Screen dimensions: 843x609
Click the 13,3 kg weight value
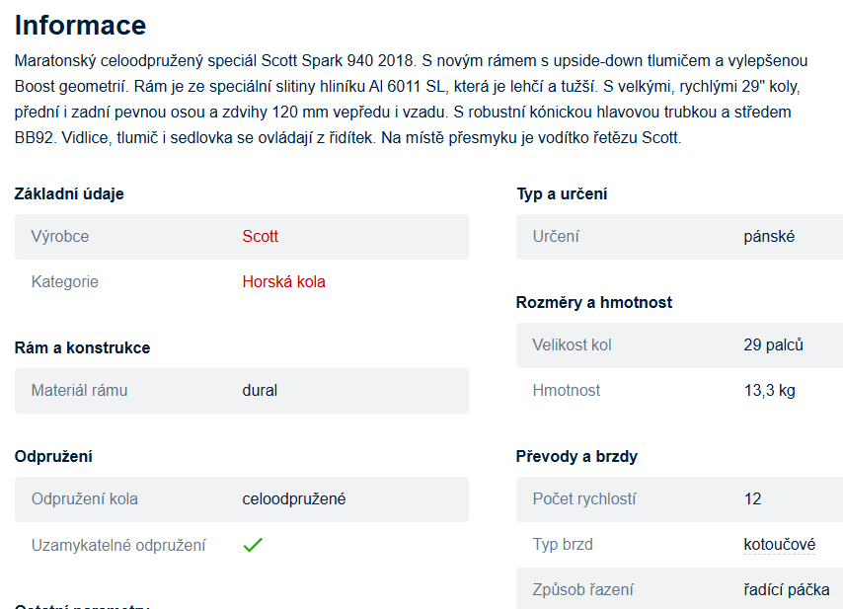pos(769,391)
